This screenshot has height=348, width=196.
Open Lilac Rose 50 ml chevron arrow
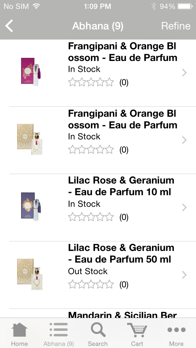[184, 275]
